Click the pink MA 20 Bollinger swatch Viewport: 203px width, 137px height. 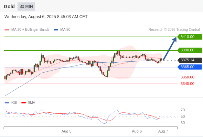click(7, 30)
